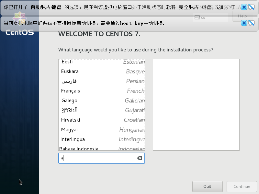
Task: Choose Bahasa Indonesia (Indonesian) language
Action: click(102, 147)
